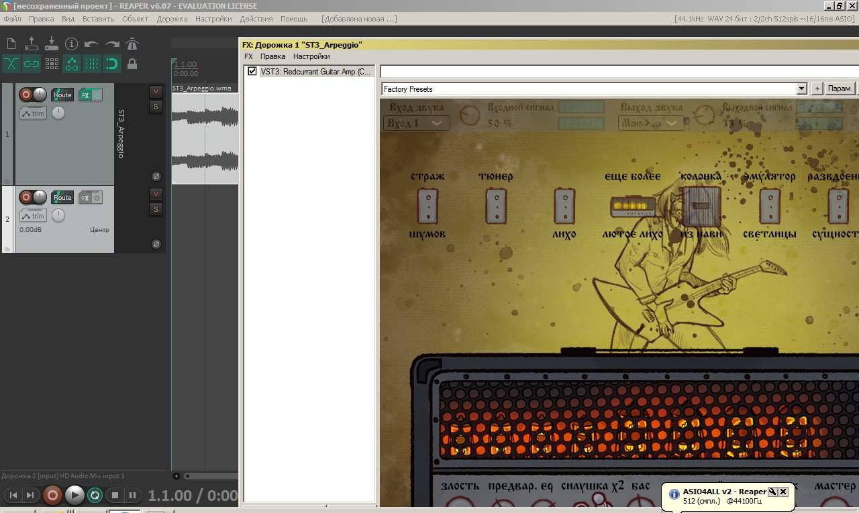Toggle item grouping link icon

pyautogui.click(x=32, y=64)
